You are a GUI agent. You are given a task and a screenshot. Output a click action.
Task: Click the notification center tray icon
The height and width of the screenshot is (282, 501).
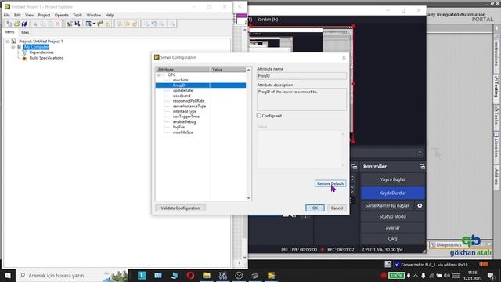click(x=491, y=275)
